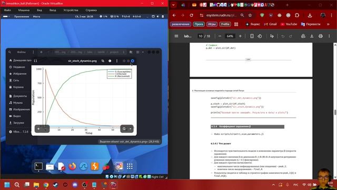Switch list view in Files header

138,52
